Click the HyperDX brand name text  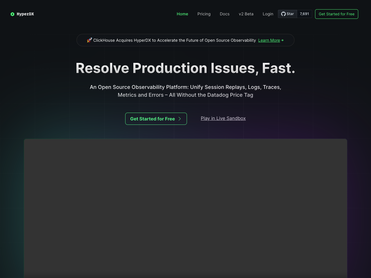point(25,14)
